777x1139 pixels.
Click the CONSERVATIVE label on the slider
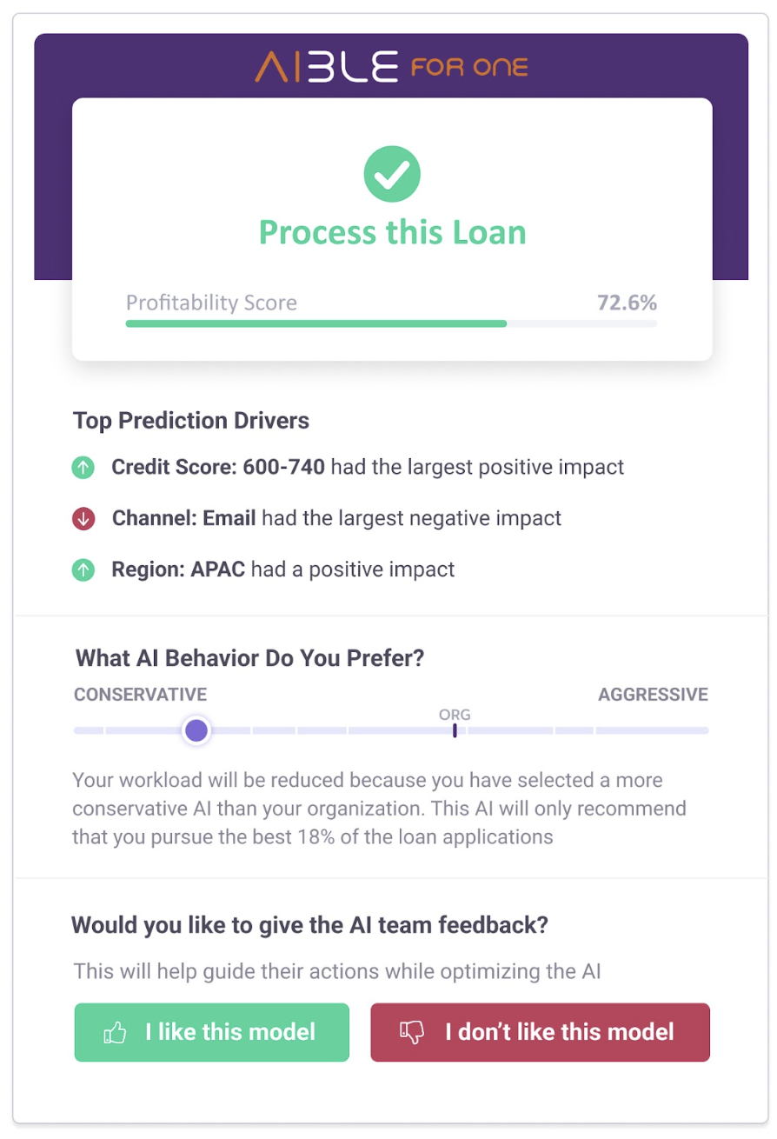point(140,695)
